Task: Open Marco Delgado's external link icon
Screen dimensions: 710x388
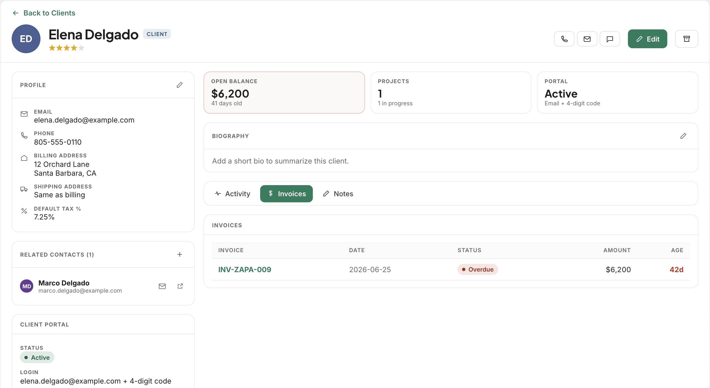Action: 180,286
